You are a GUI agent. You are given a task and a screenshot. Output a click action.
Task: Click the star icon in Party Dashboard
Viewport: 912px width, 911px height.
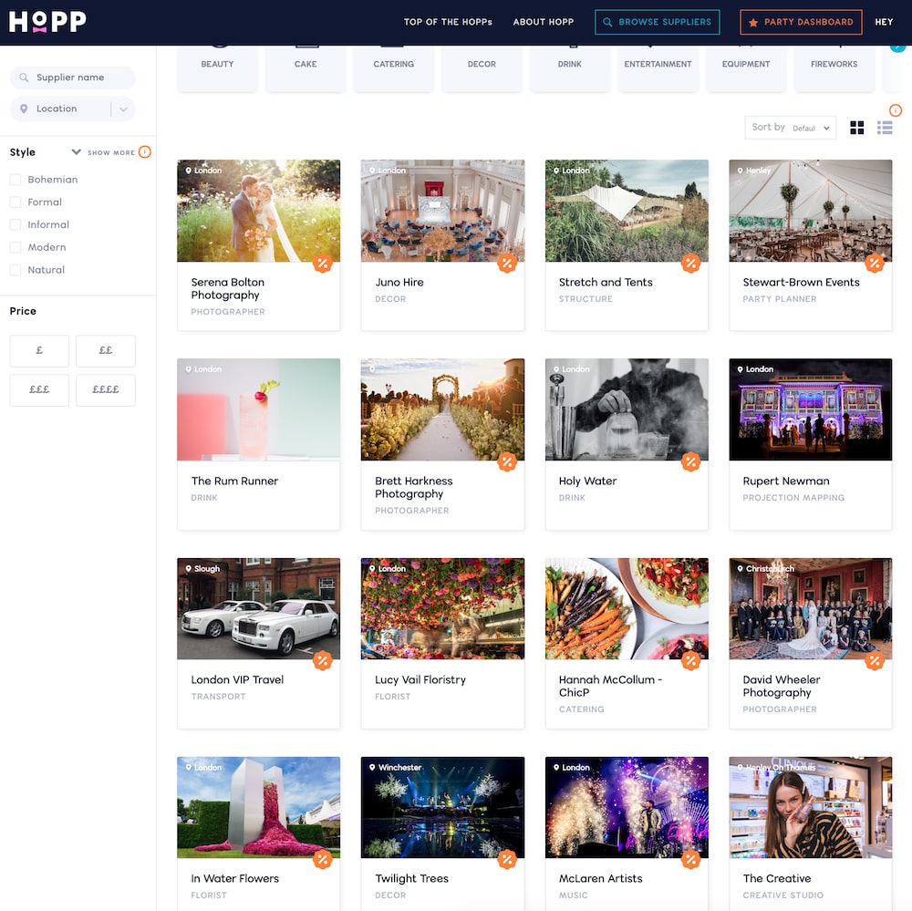click(753, 23)
